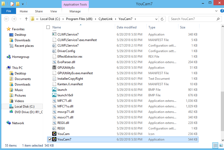Show hidden path segments via double chevron
224x150 pixels.
click(x=37, y=19)
